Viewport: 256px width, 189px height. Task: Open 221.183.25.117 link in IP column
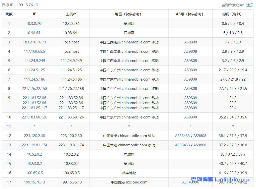34,108
